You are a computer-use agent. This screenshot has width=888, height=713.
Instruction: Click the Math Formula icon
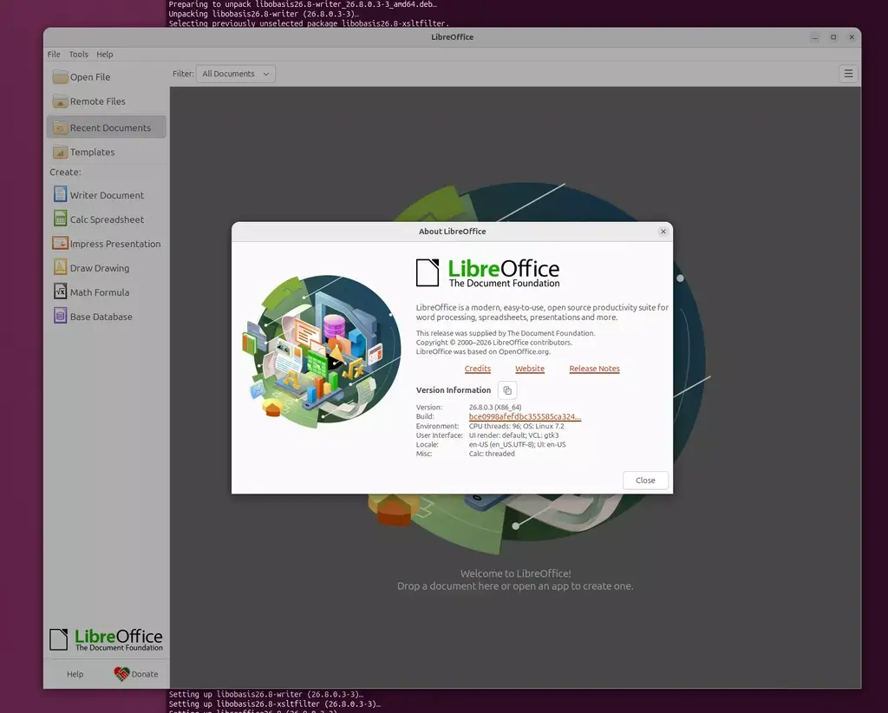[x=60, y=291]
